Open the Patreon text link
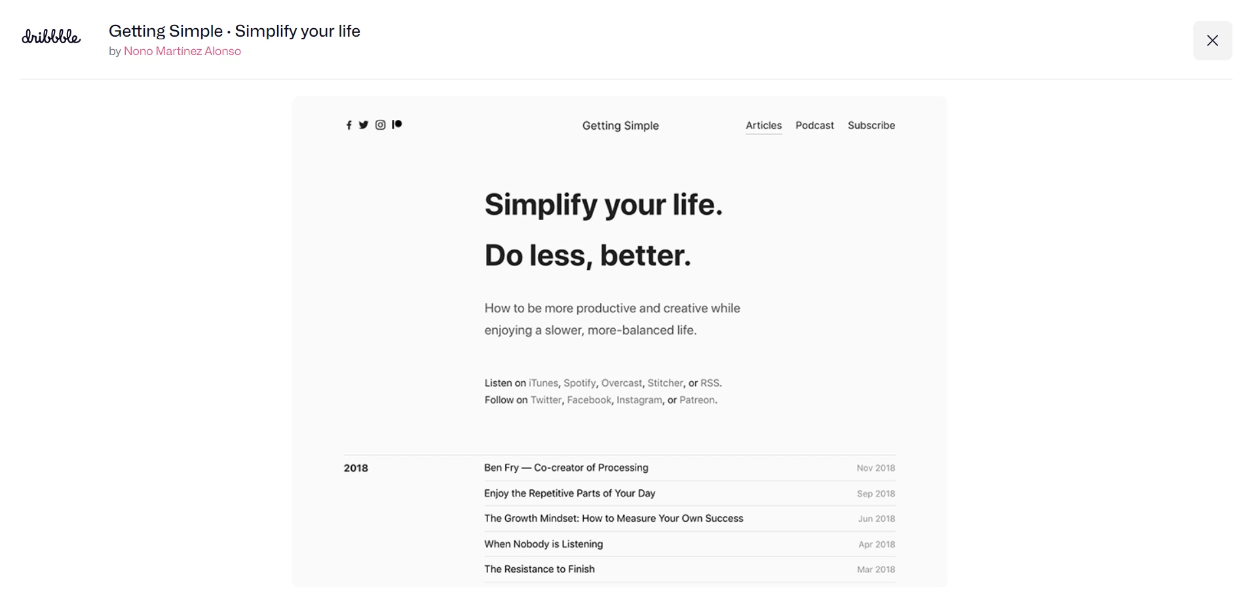This screenshot has width=1239, height=598. (x=696, y=400)
